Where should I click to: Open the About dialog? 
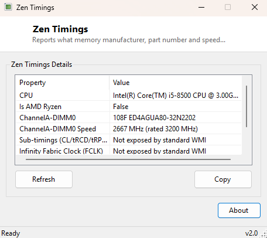pos(239,210)
